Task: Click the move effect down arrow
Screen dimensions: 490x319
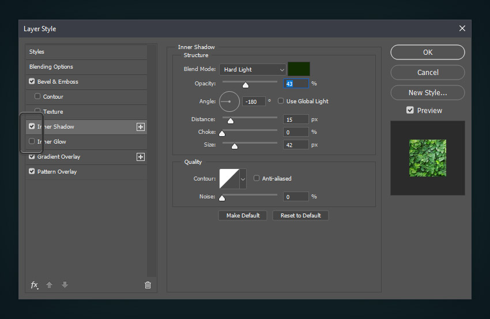Action: pyautogui.click(x=65, y=285)
